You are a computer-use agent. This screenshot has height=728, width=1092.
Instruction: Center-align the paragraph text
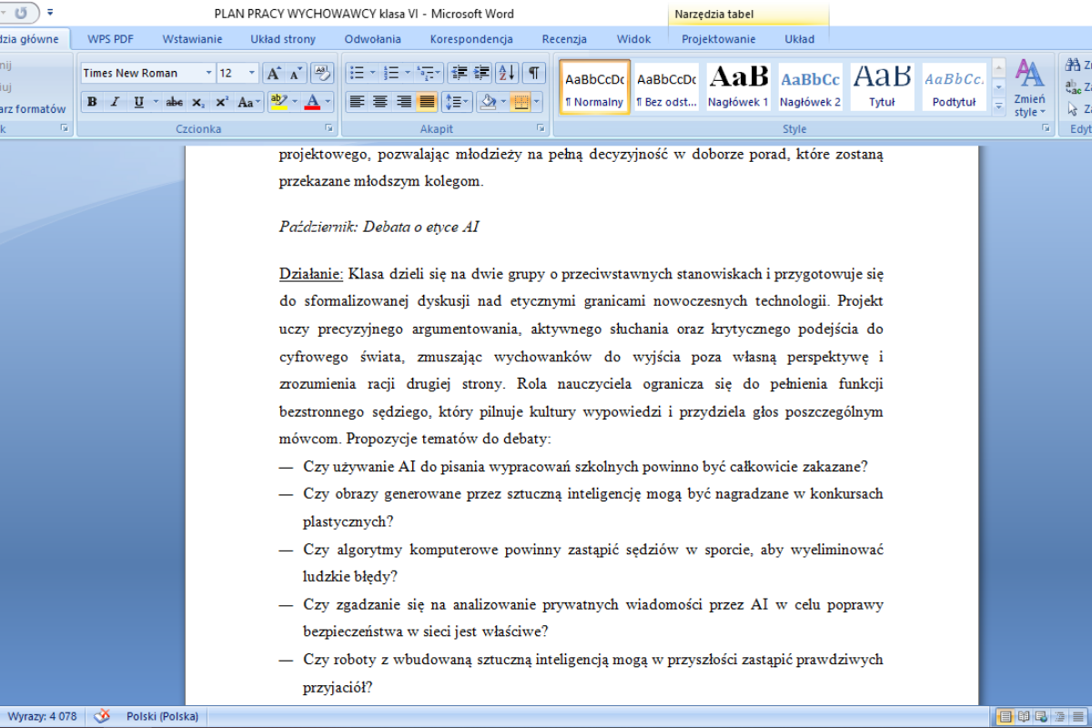point(380,102)
